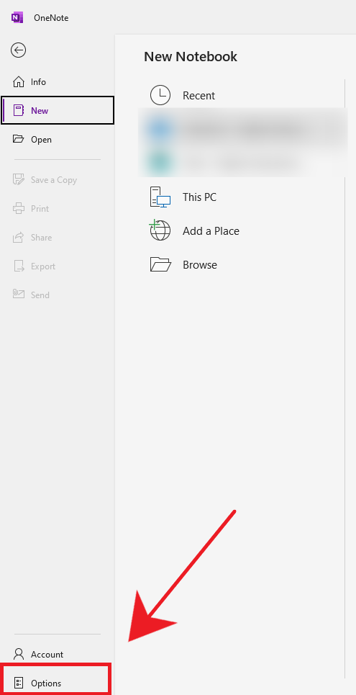The image size is (356, 695).
Task: Open the Account page
Action: [57, 654]
